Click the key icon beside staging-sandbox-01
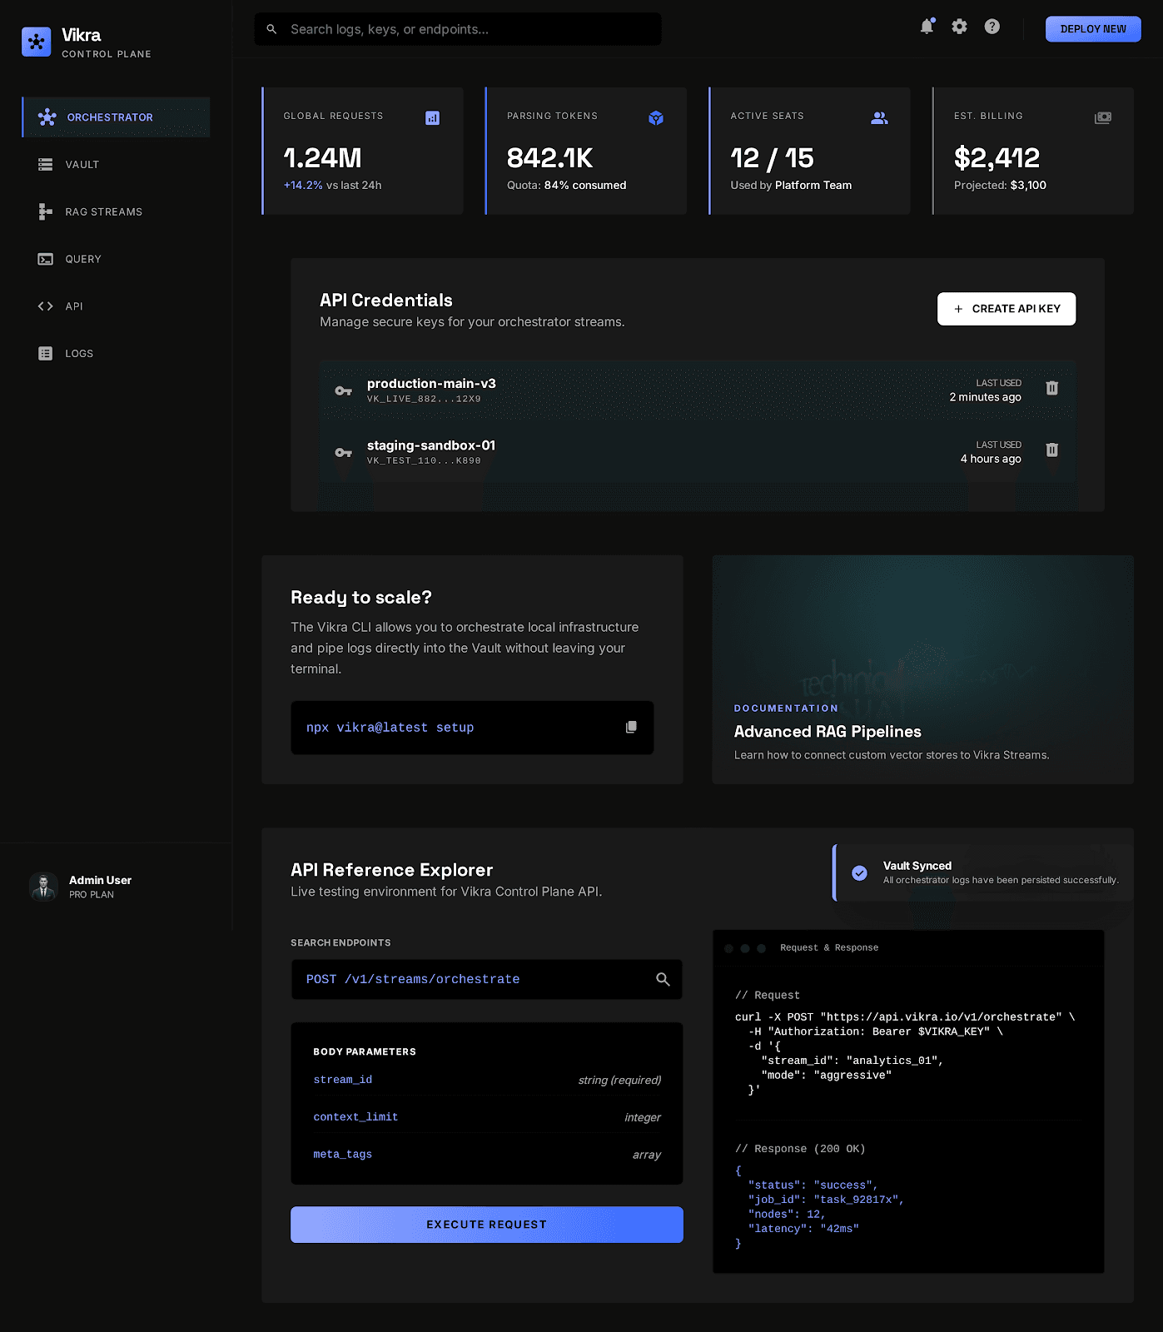The height and width of the screenshot is (1332, 1163). click(343, 452)
